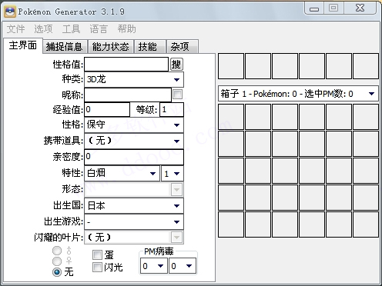
Task: Open the 选项 menu
Action: [x=43, y=28]
